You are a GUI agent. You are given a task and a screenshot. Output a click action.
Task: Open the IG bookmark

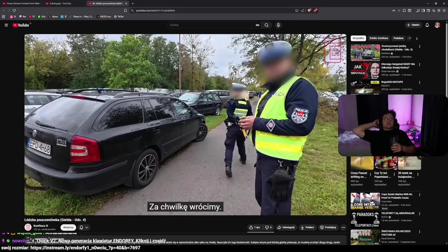pyautogui.click(x=13, y=16)
